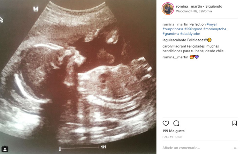Viewport: 244px width, 154px height.
Task: Open Woodland Hills, California location
Action: [194, 11]
